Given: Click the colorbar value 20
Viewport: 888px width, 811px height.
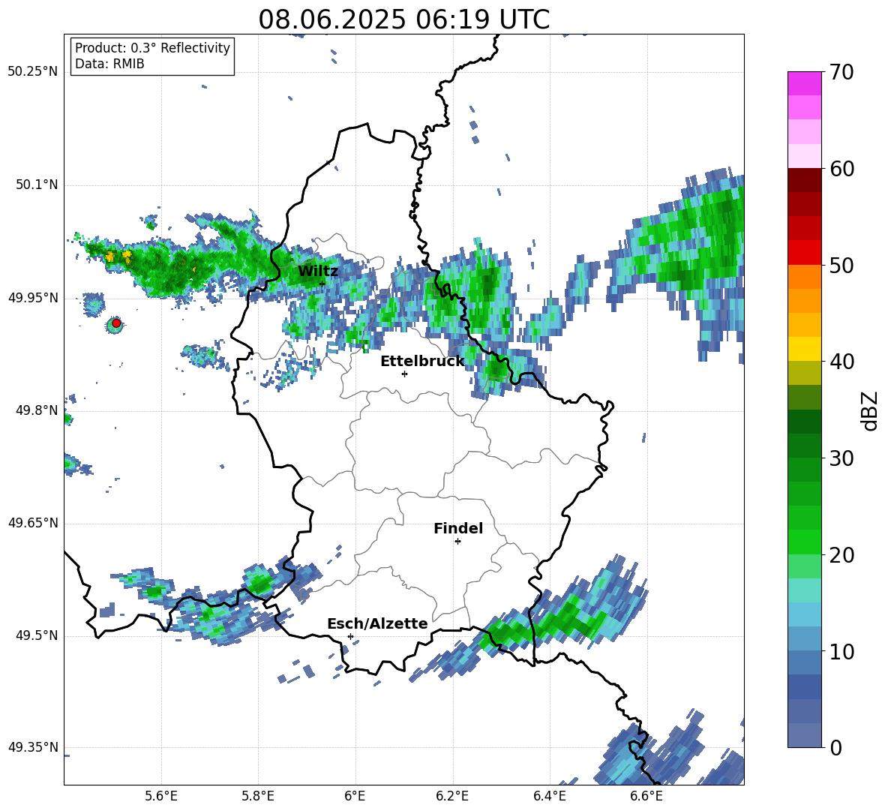Looking at the screenshot, I should coord(841,555).
